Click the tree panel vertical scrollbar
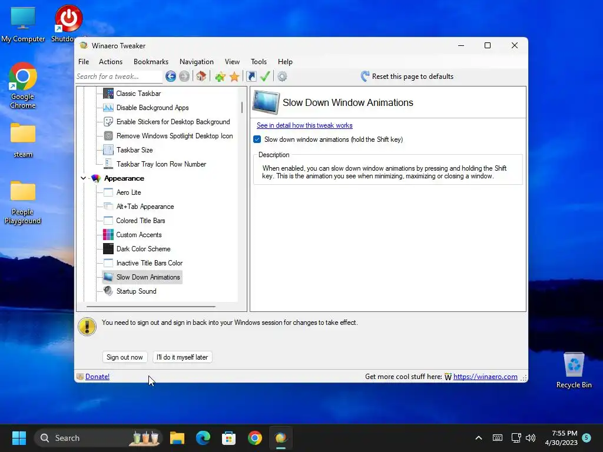Viewport: 603px width, 452px height. (x=242, y=108)
